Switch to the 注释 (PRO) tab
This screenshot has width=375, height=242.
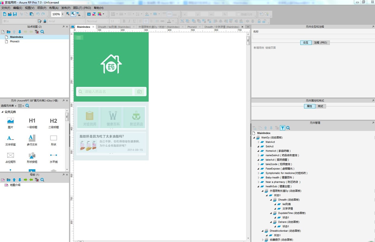[x=321, y=43]
